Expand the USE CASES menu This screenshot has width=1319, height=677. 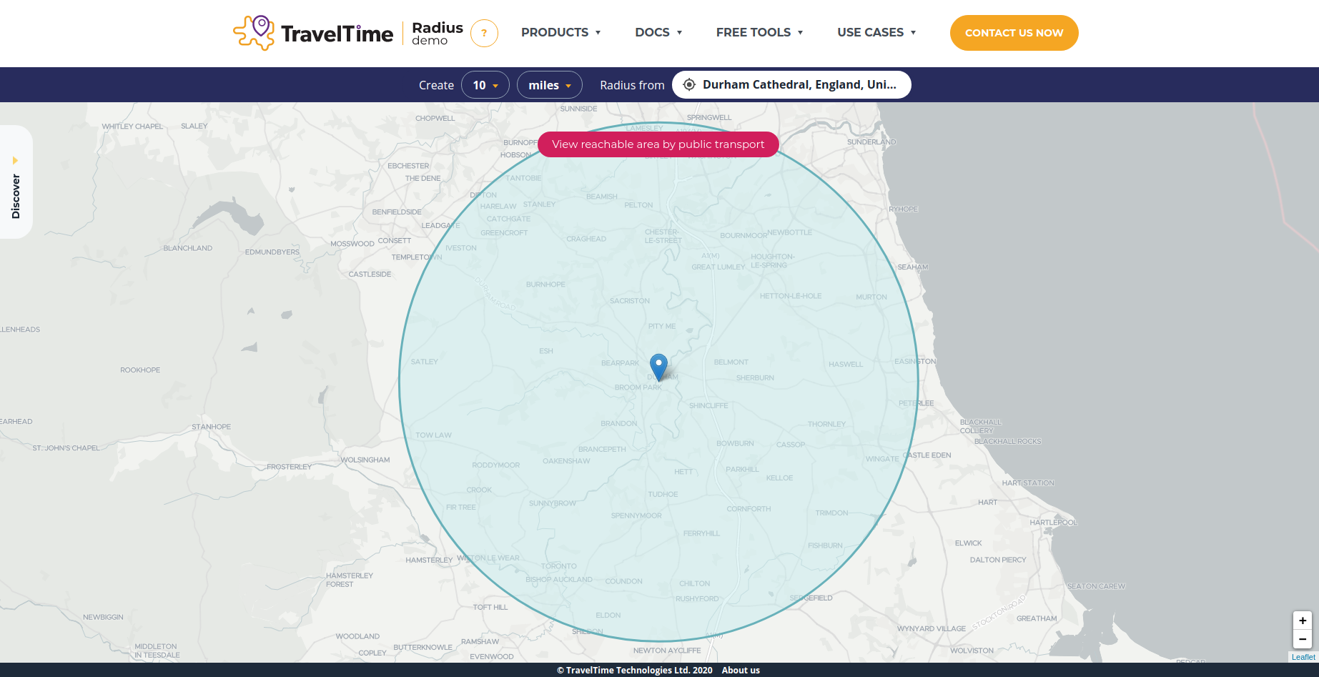[x=876, y=32]
